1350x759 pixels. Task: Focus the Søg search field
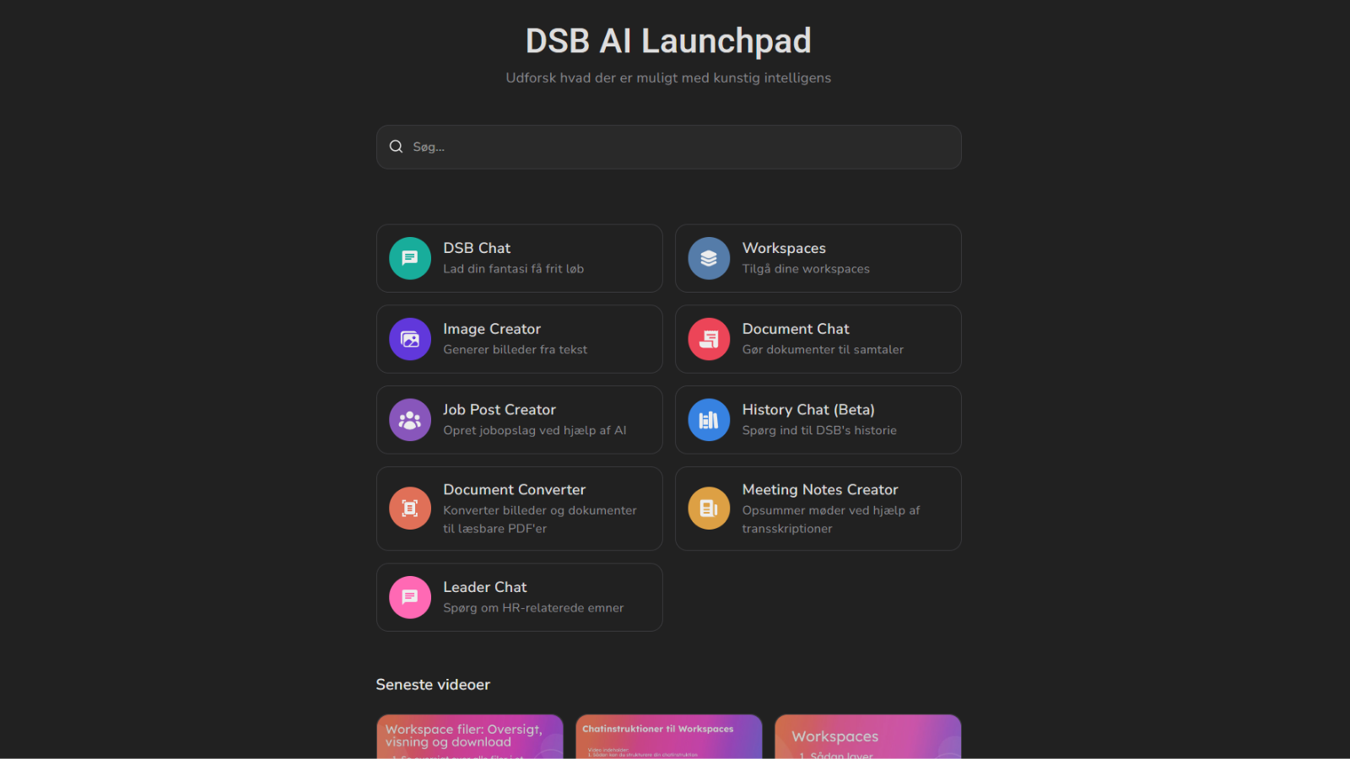[675, 147]
